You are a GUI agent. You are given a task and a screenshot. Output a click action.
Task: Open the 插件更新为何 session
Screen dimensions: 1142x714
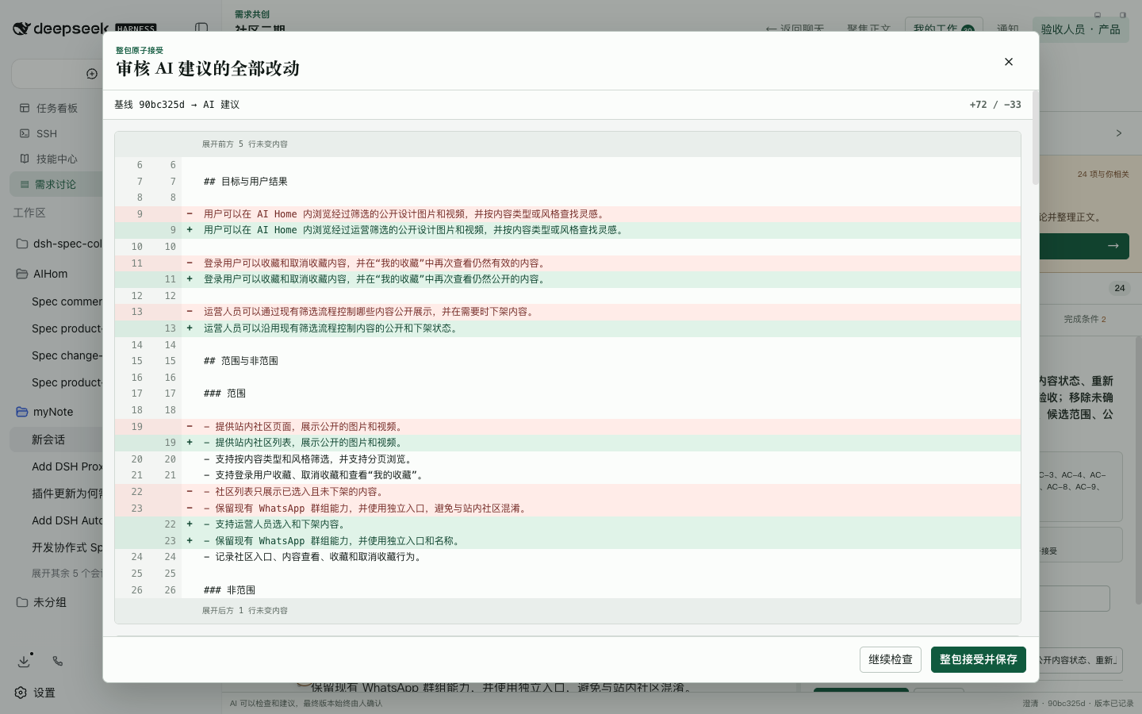67,493
